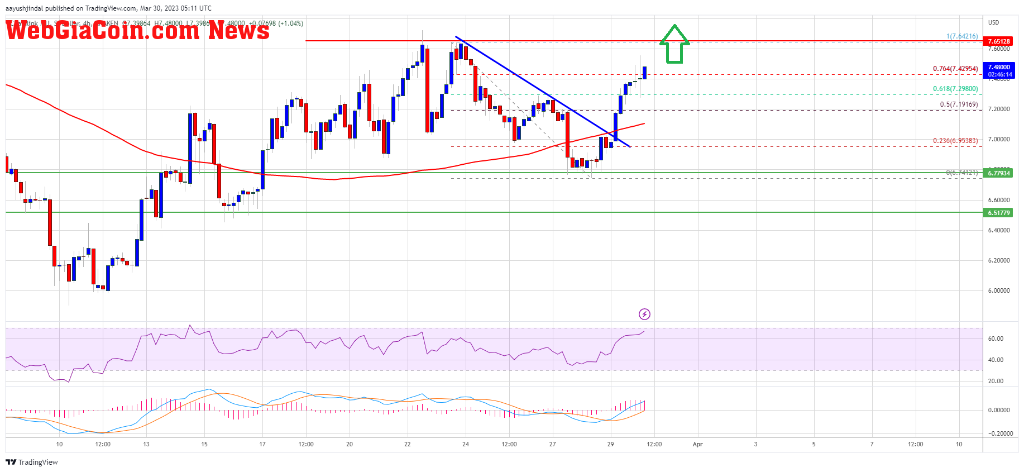
Task: Click the 13 date label on time axis
Action: (146, 445)
